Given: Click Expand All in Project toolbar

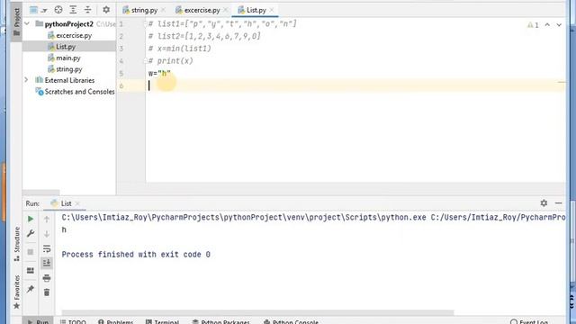Looking at the screenshot, I should click(x=73, y=10).
